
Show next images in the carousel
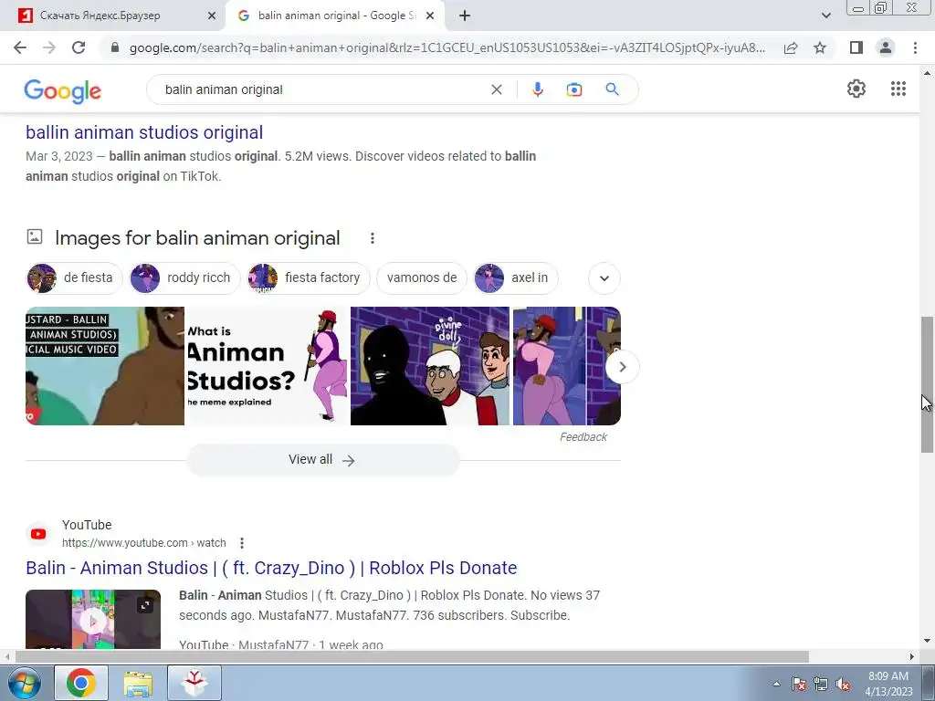pos(622,367)
